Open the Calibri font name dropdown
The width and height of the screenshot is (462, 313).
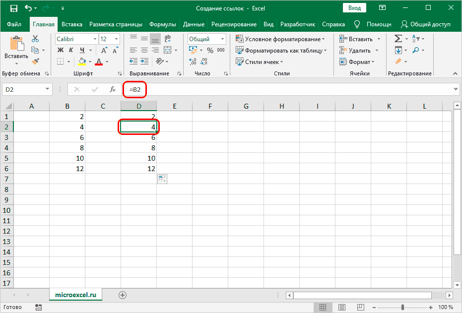(x=94, y=39)
